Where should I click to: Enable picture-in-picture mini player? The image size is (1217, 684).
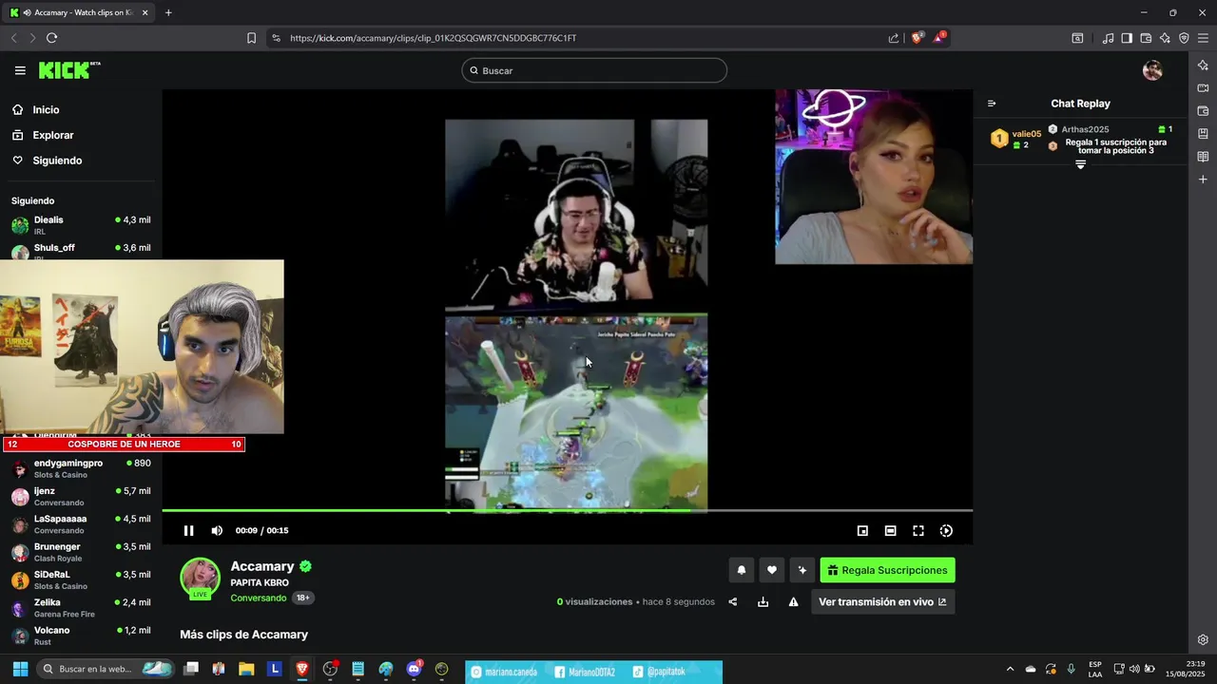click(862, 531)
